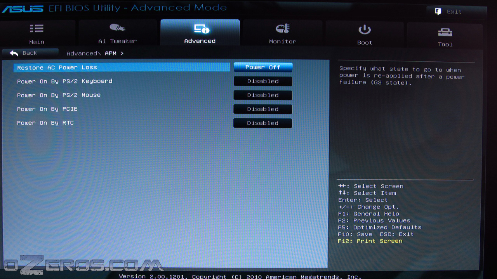Screen dimensions: 497x279
Task: Click the Enter: Select hint
Action: tap(363, 200)
